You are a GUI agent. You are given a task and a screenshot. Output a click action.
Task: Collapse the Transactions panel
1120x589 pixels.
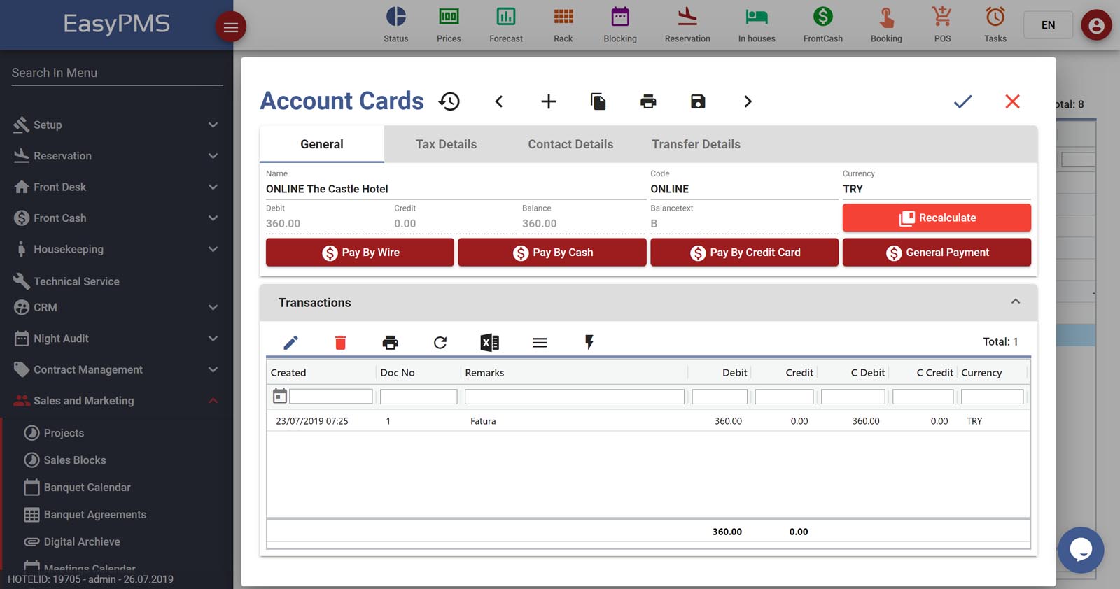click(1016, 301)
